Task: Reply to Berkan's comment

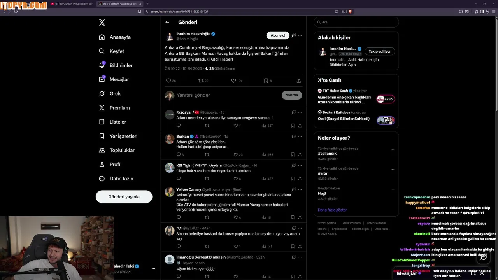Action: tap(179, 154)
